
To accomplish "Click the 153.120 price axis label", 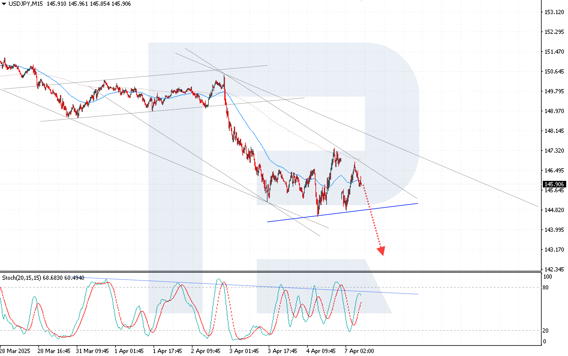I will tap(554, 12).
